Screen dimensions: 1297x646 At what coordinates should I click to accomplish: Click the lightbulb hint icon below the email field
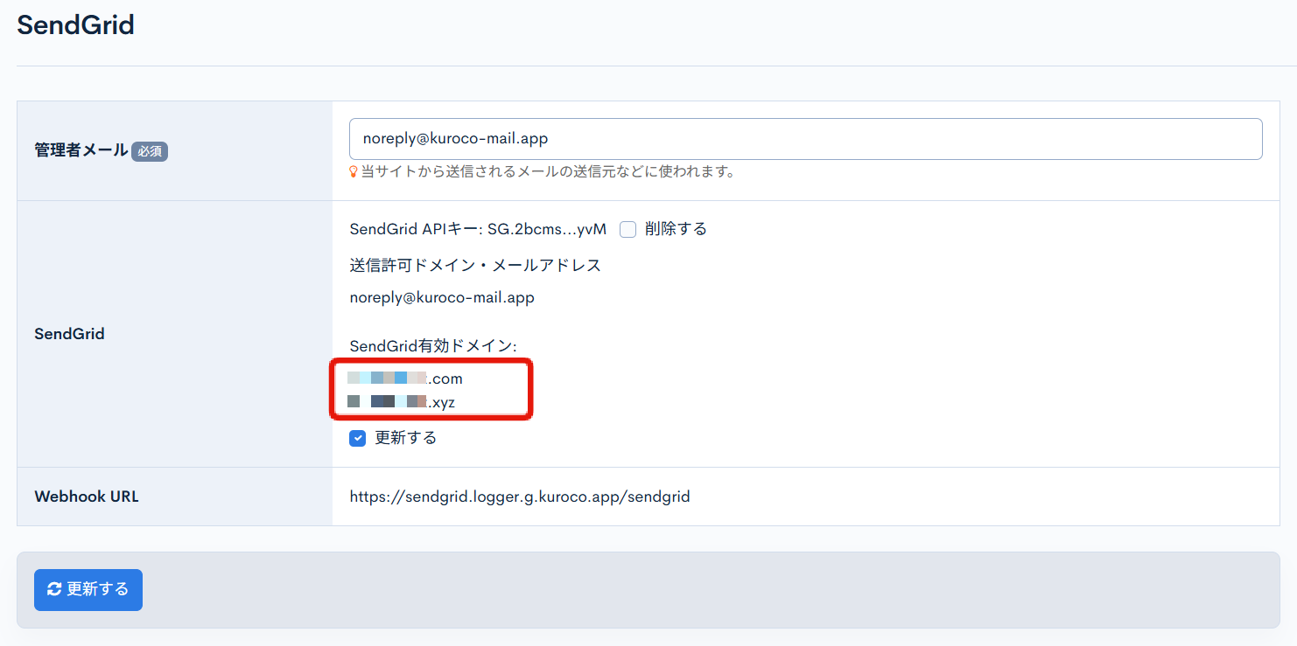point(353,171)
